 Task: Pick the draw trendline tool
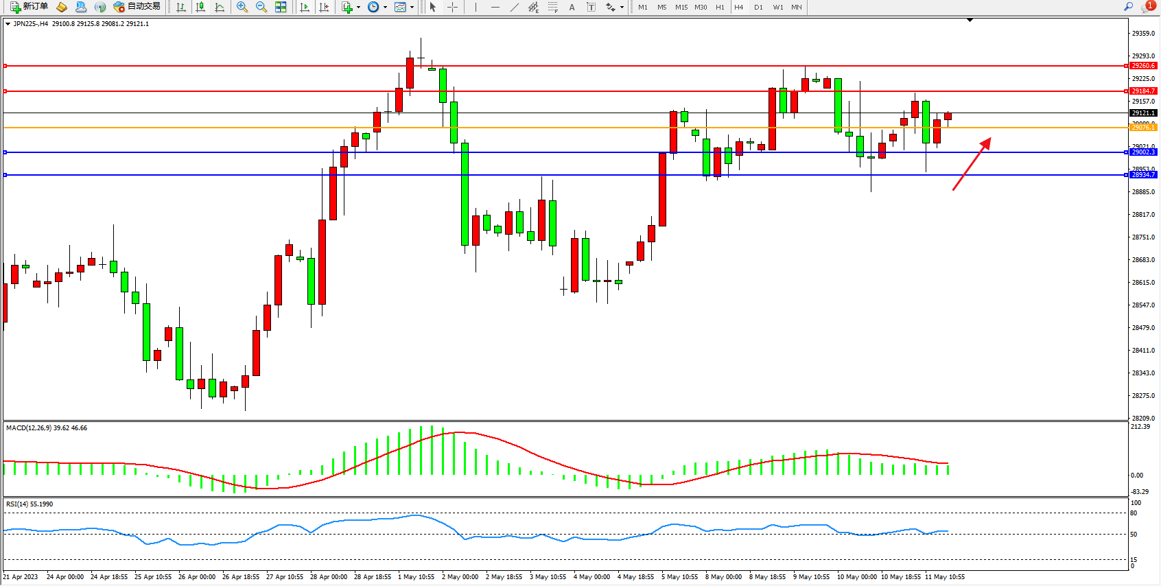click(514, 7)
